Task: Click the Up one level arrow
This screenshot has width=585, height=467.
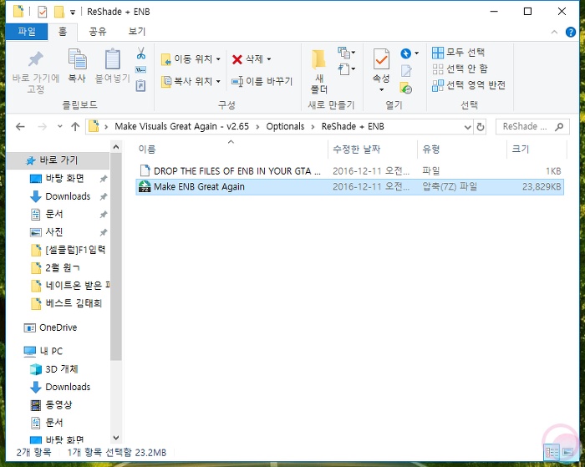Action: [75, 127]
